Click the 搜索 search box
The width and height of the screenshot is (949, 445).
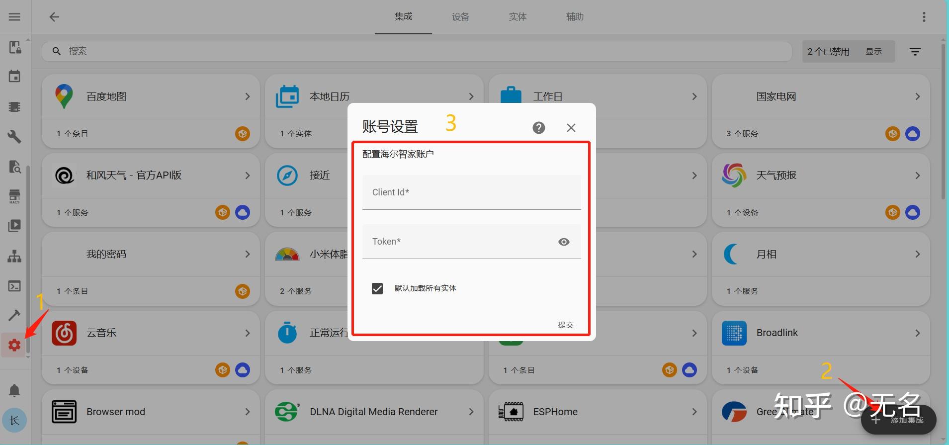[417, 52]
